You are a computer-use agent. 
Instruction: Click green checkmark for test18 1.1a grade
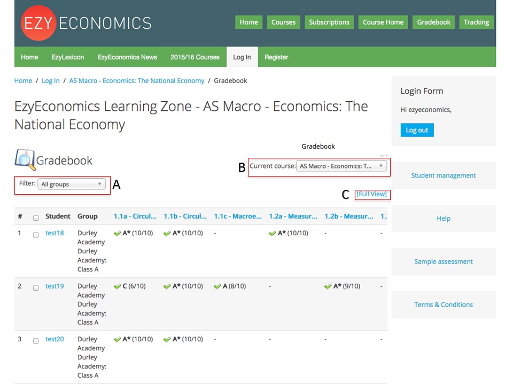(118, 233)
